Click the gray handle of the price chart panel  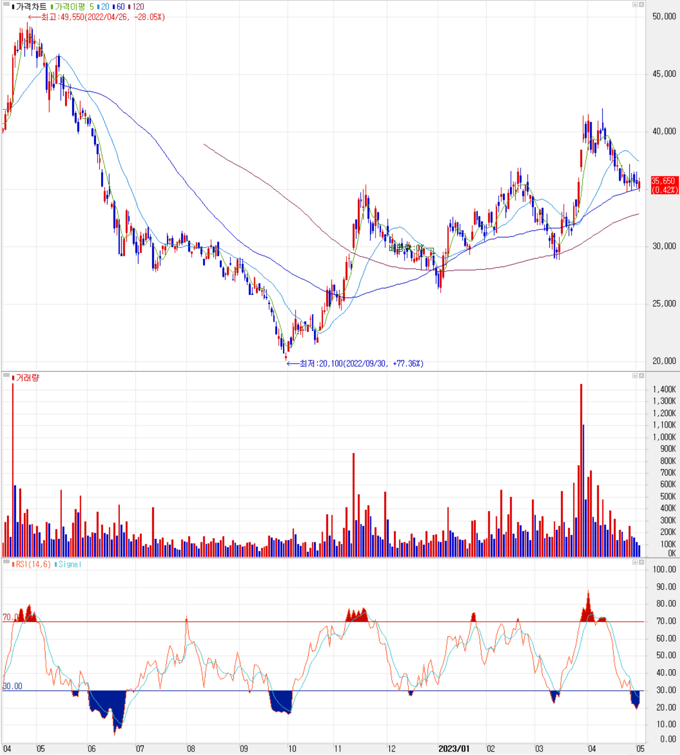click(6, 4)
